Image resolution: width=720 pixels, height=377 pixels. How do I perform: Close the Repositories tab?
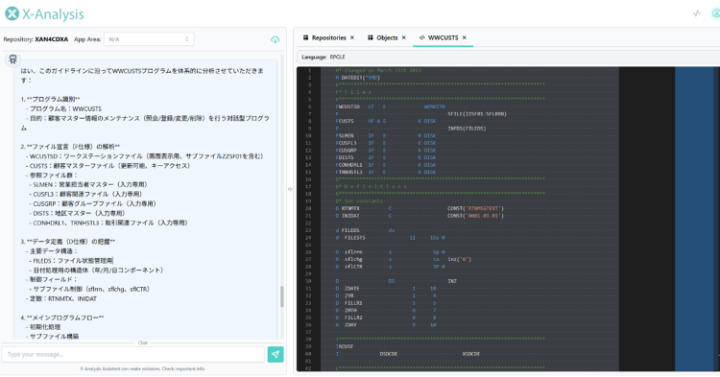[x=352, y=37]
